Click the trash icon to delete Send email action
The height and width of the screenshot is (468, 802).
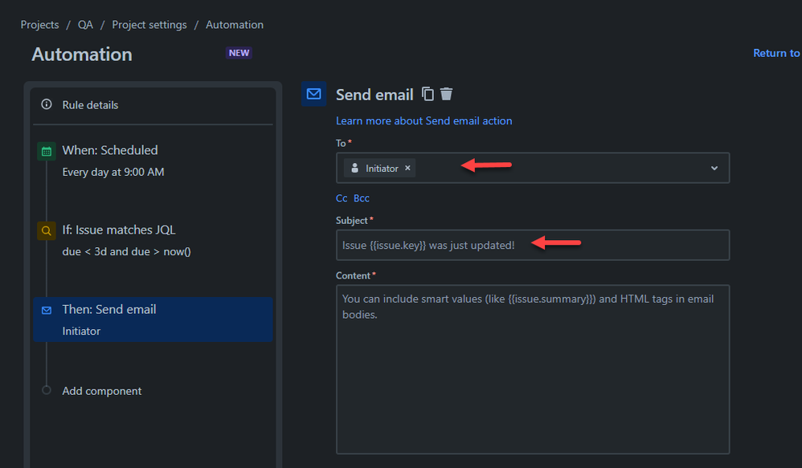[447, 94]
